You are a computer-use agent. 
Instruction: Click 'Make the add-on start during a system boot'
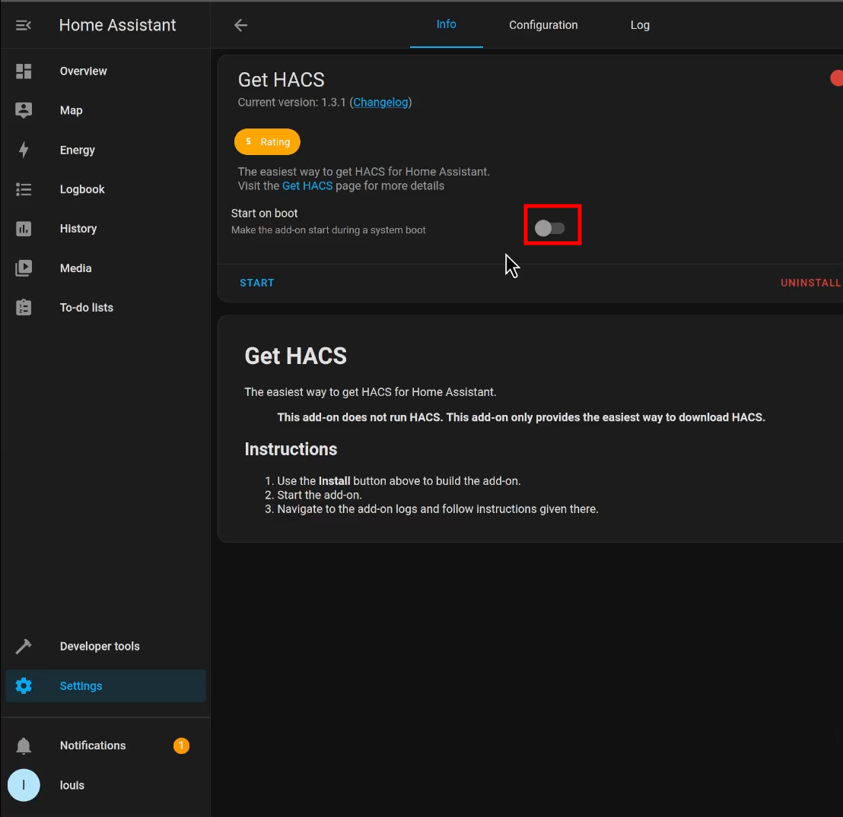tap(329, 230)
